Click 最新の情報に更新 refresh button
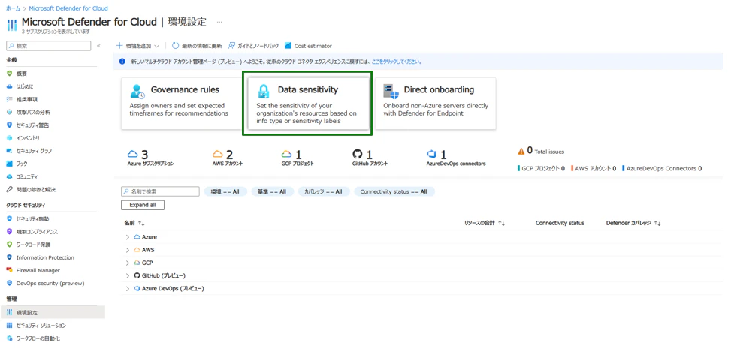 (197, 46)
